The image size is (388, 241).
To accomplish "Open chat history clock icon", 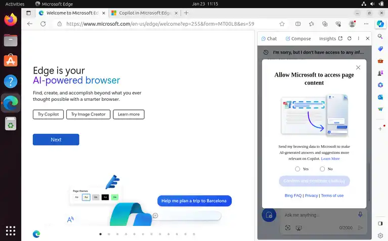I will point(266,52).
